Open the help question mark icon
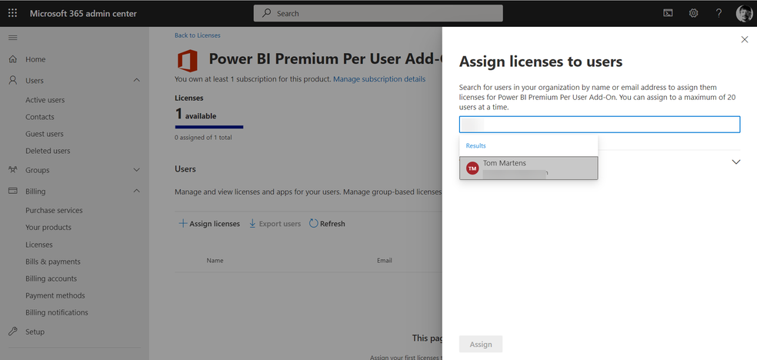The image size is (757, 360). pos(719,14)
